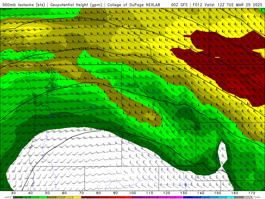The height and width of the screenshot is (199, 265).
Task: Click the 40 value on the color scale
Action: [30, 193]
